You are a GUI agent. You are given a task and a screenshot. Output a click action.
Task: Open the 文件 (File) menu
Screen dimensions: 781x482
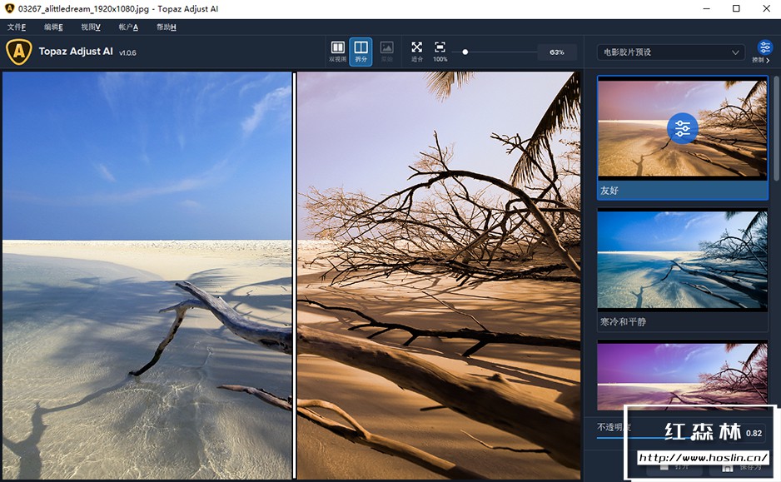pyautogui.click(x=17, y=27)
